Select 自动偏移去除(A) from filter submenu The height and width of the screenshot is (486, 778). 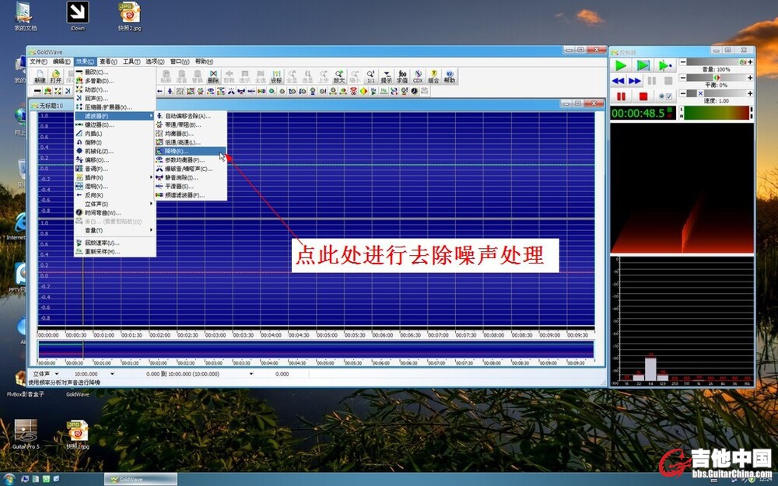(191, 116)
